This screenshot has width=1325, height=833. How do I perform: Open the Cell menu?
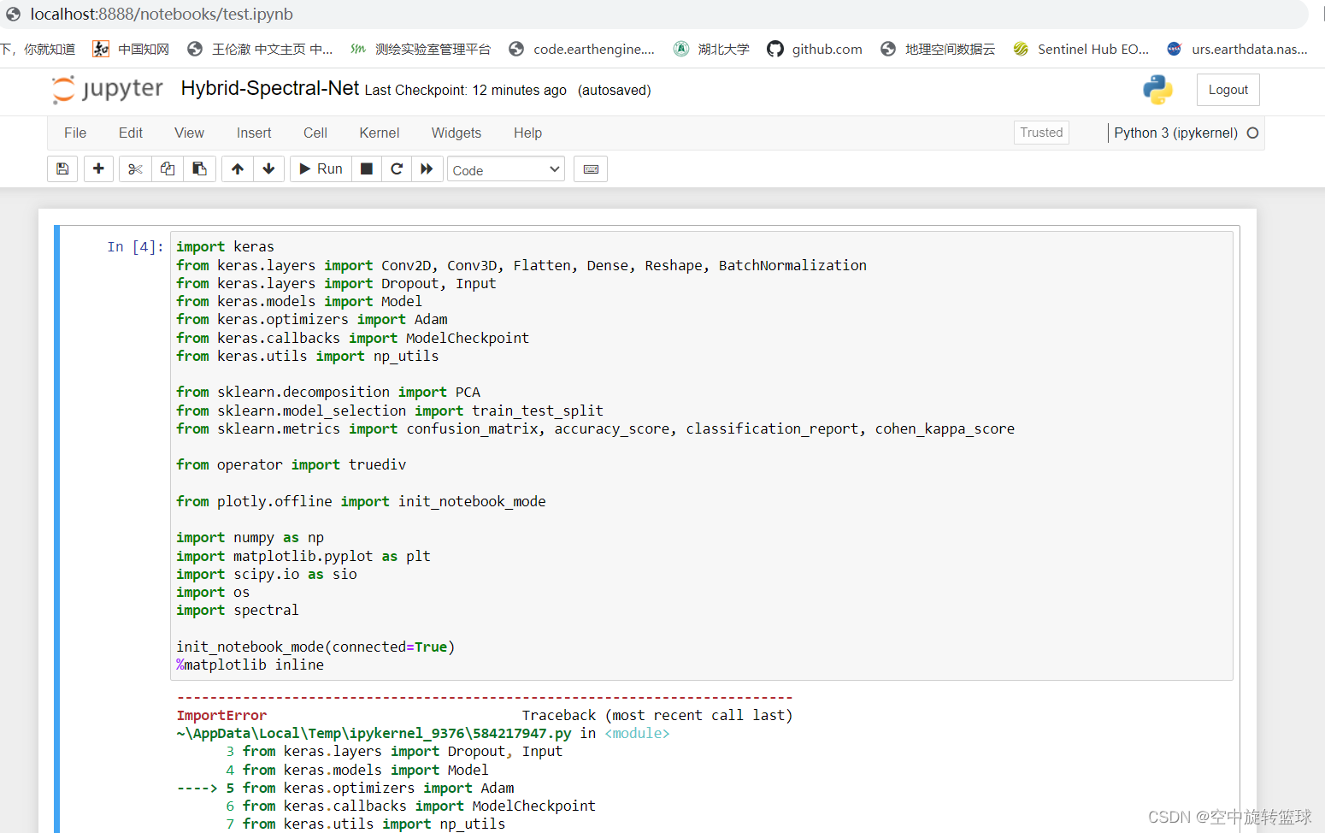point(315,133)
